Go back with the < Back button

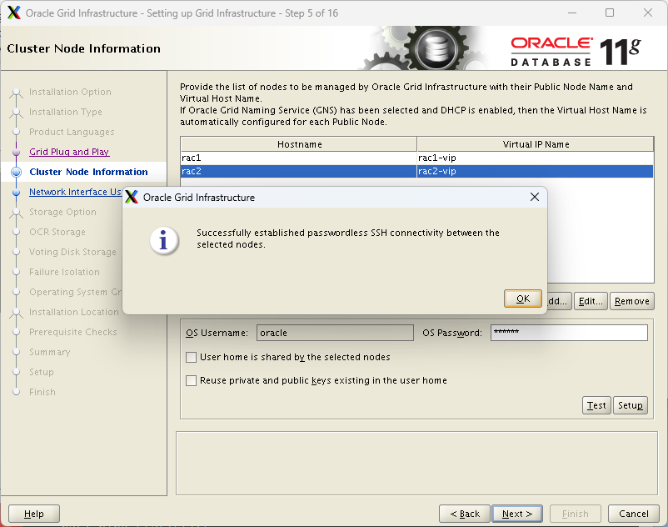[x=465, y=514]
